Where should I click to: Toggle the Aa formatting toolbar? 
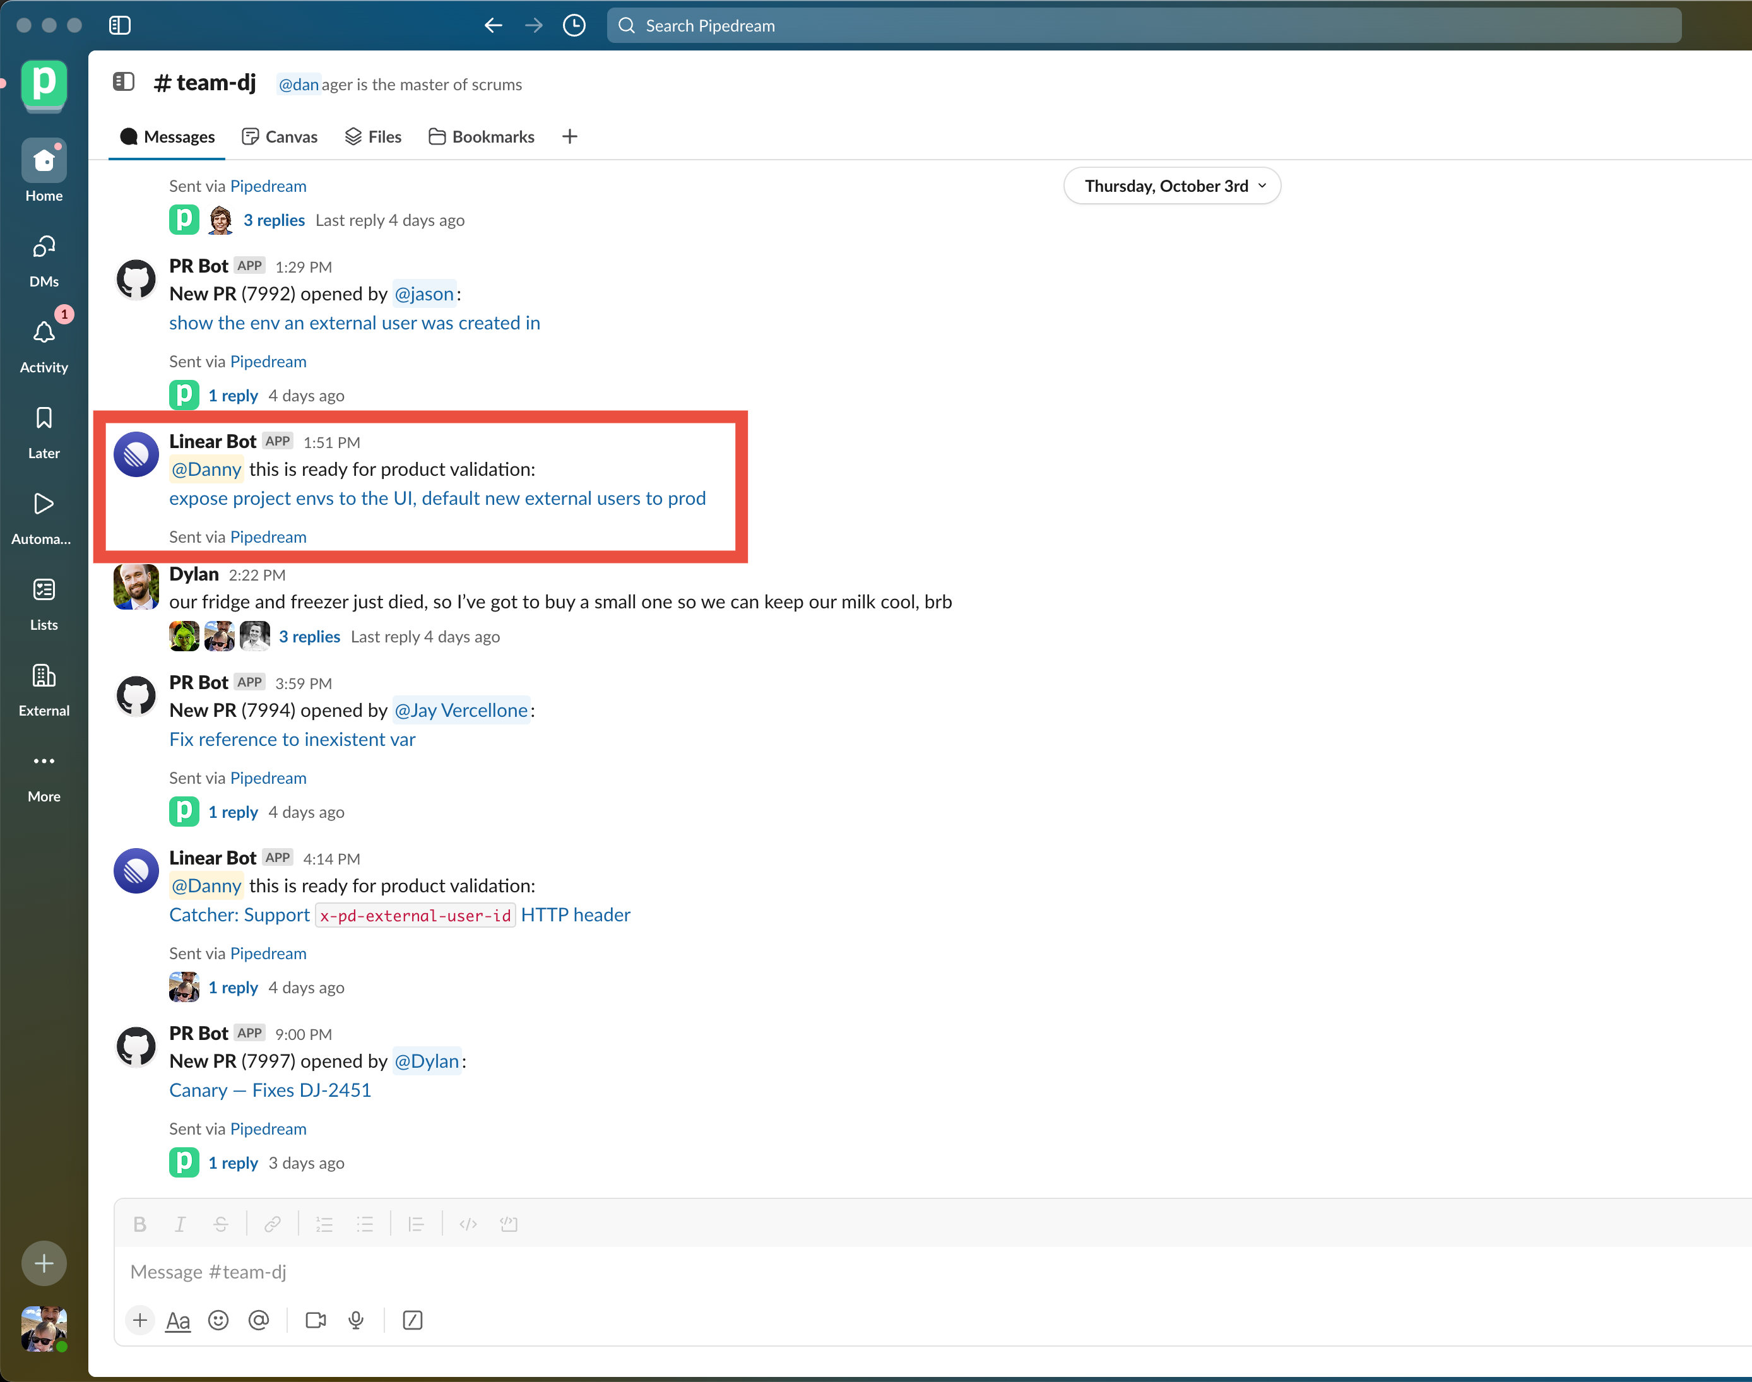click(x=178, y=1321)
